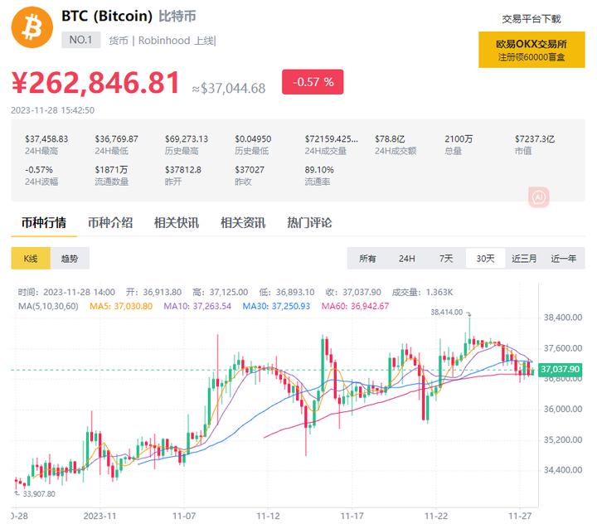
Task: Click the 2100万 总量 value
Action: (459, 139)
